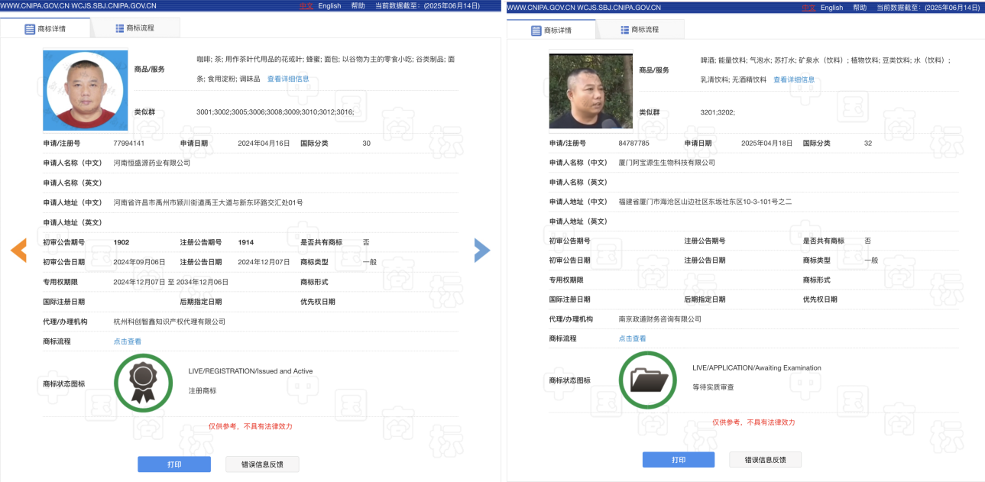
Task: Click the trademark image for application 84787785
Action: [591, 90]
